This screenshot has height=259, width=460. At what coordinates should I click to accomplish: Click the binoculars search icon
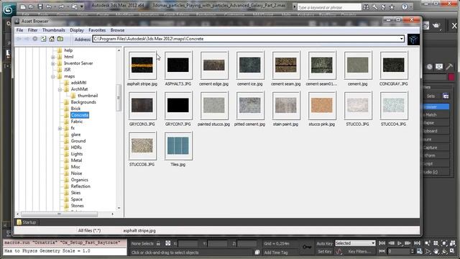coord(366,7)
